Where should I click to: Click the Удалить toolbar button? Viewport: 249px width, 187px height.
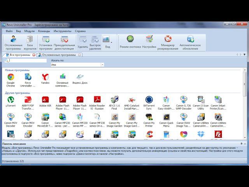click(82, 42)
